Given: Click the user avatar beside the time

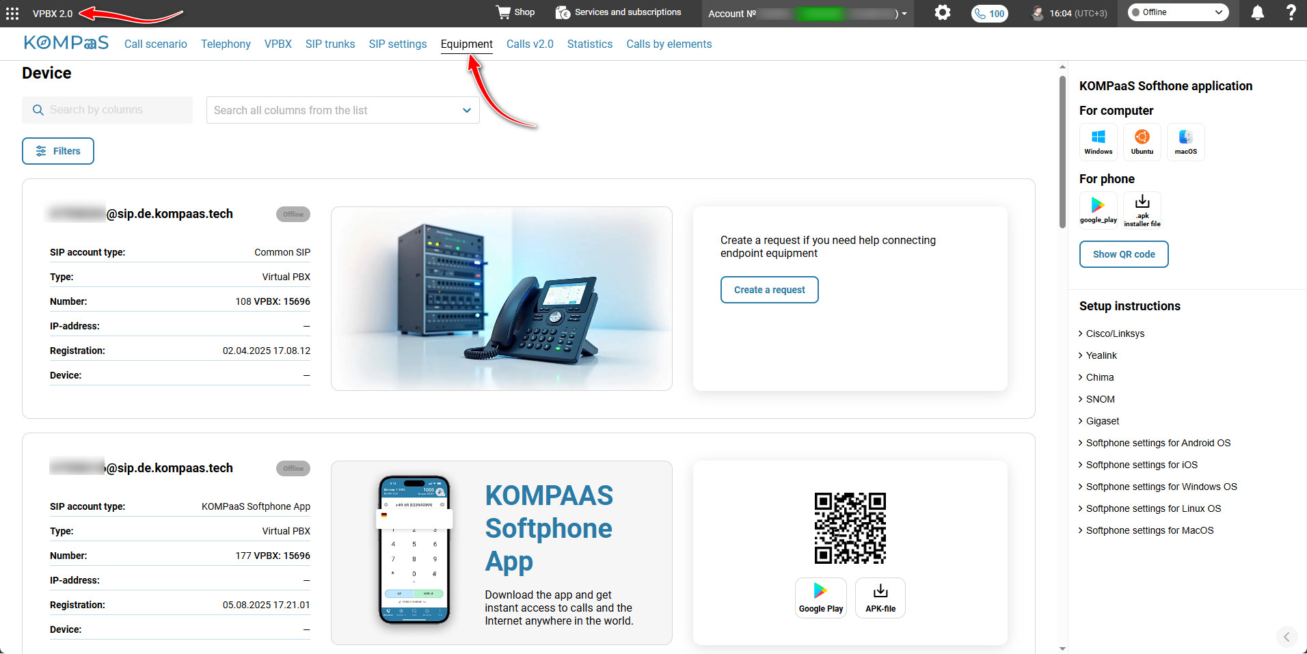Looking at the screenshot, I should coord(1038,13).
